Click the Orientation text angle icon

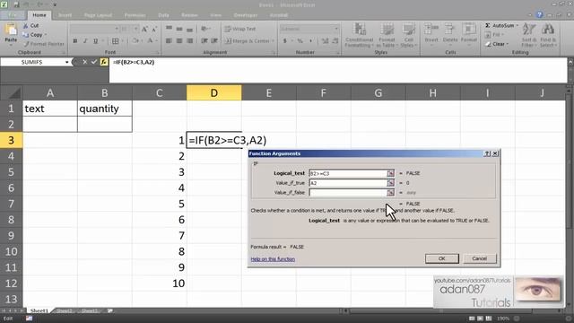[205, 29]
